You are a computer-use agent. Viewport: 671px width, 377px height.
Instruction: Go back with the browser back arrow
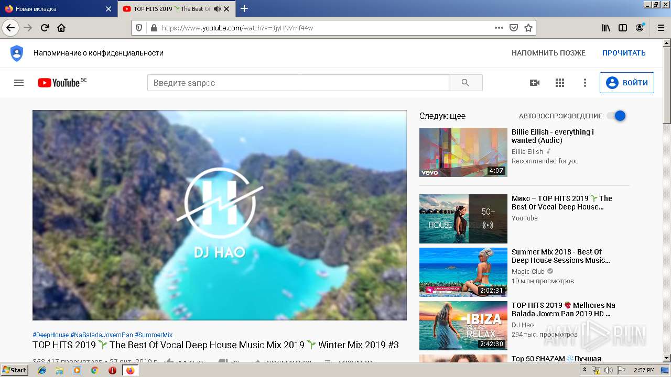(10, 28)
